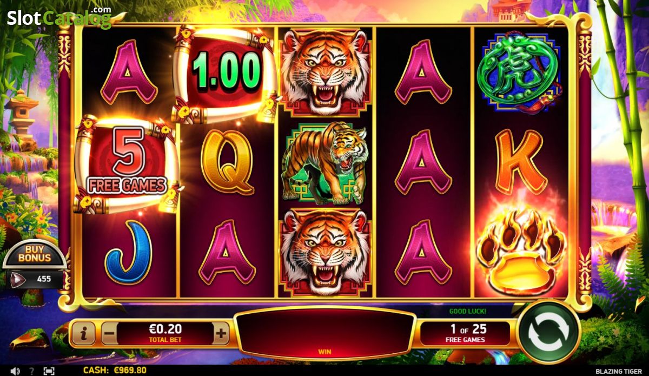Open the SlotCatalog.com logo link
649x376 pixels.
(x=59, y=17)
